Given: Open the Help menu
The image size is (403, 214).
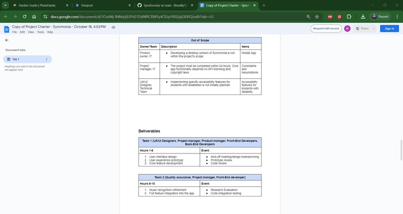Looking at the screenshot, I should [50, 32].
